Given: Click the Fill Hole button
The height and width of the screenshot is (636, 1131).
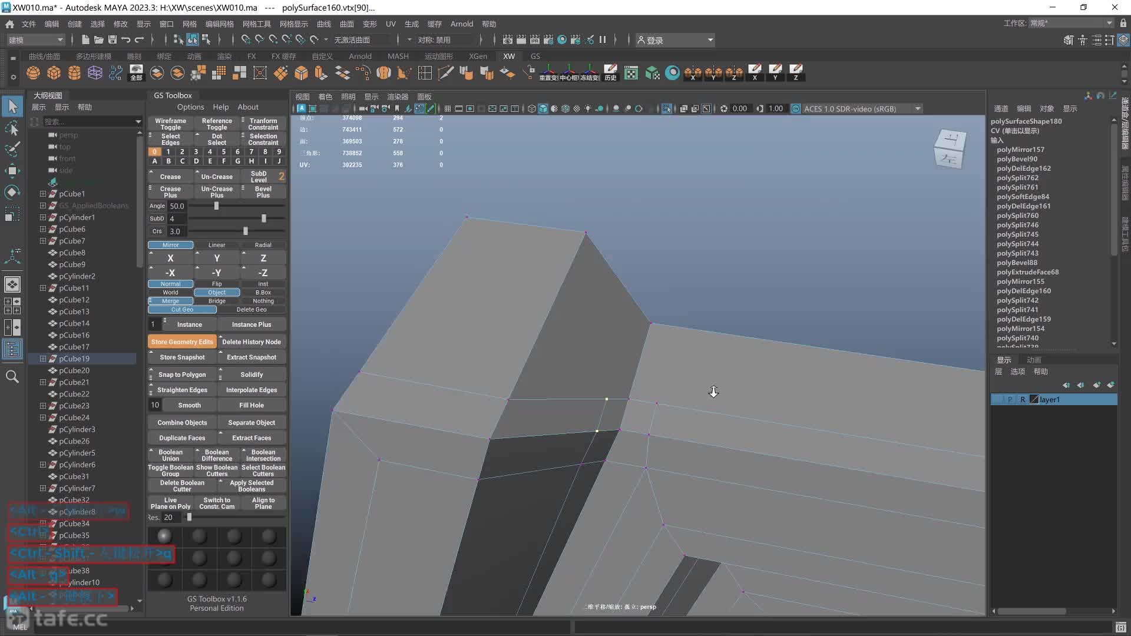Looking at the screenshot, I should pyautogui.click(x=252, y=405).
